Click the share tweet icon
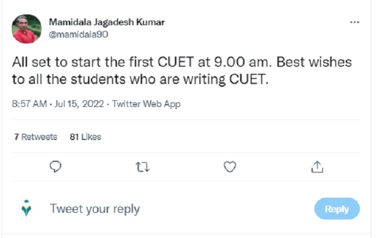The width and height of the screenshot is (379, 238). [317, 166]
